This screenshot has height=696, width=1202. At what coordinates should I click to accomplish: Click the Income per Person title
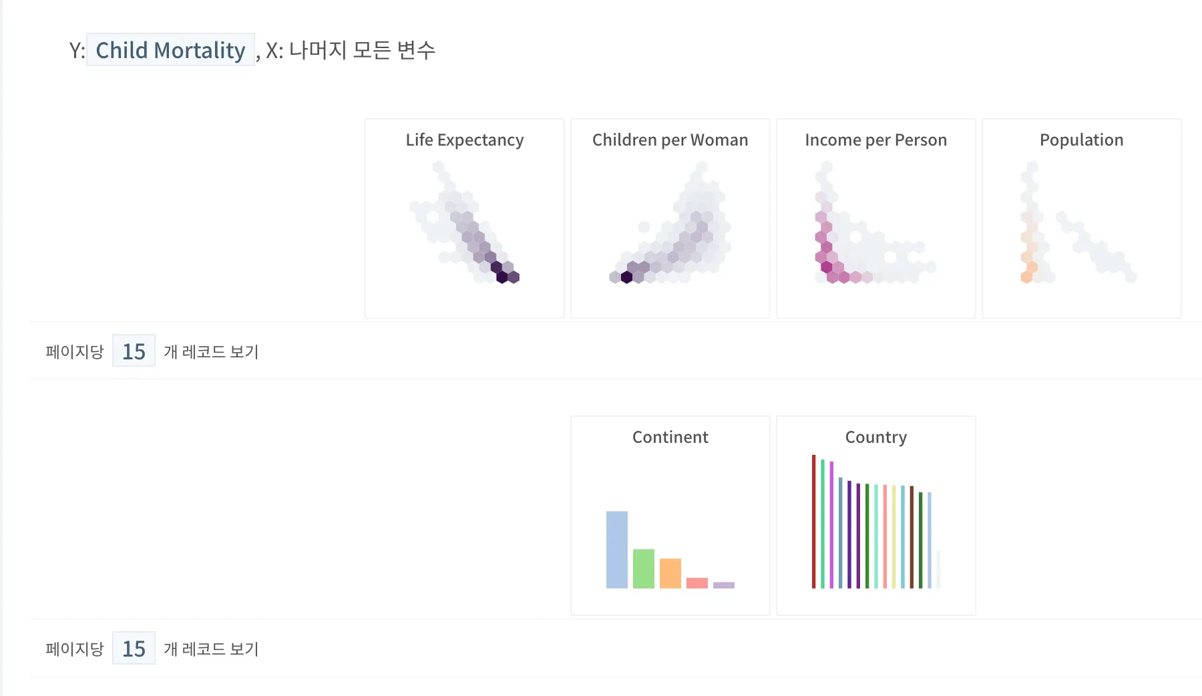point(876,140)
